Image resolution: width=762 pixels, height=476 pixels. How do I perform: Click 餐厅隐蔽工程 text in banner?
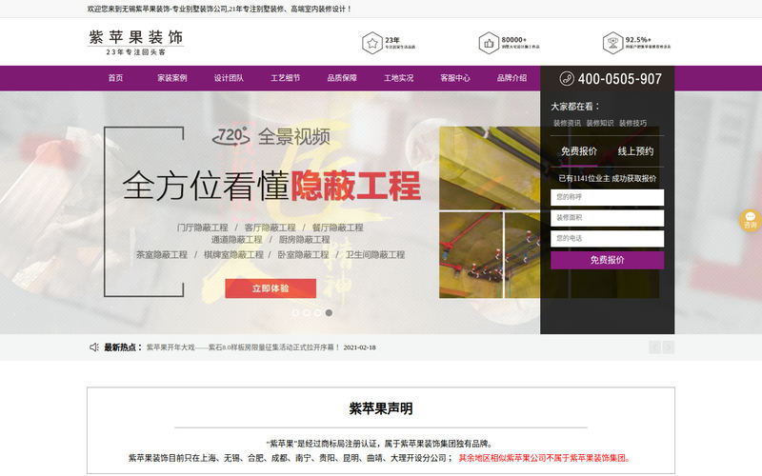click(338, 228)
